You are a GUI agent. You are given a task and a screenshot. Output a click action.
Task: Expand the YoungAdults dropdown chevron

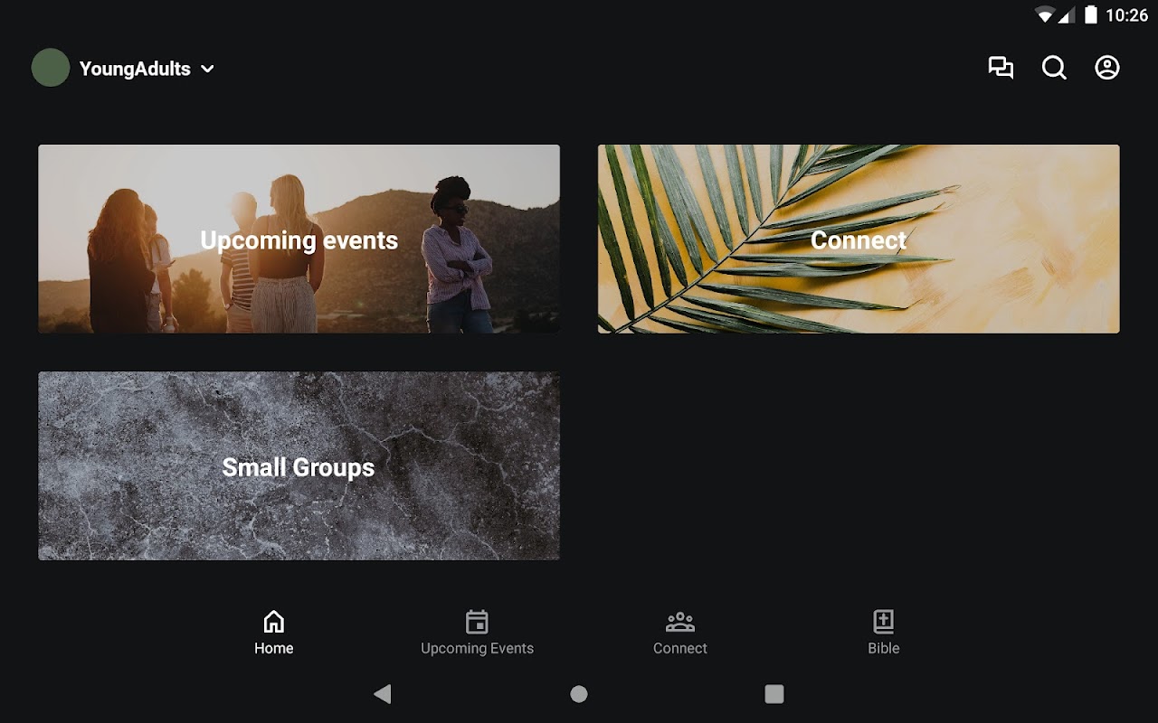point(207,69)
